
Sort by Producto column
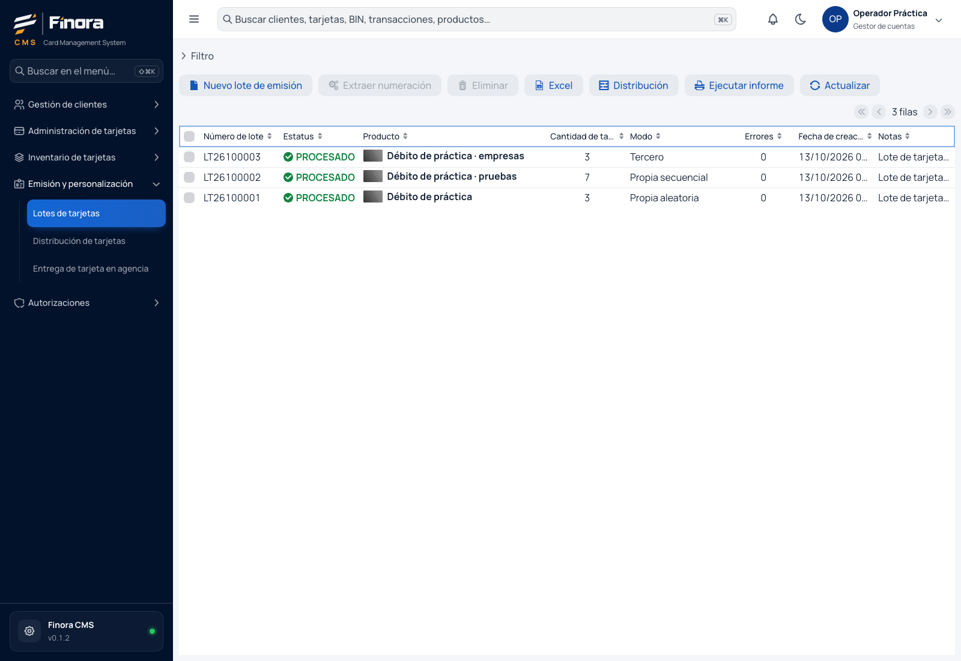[x=385, y=136]
